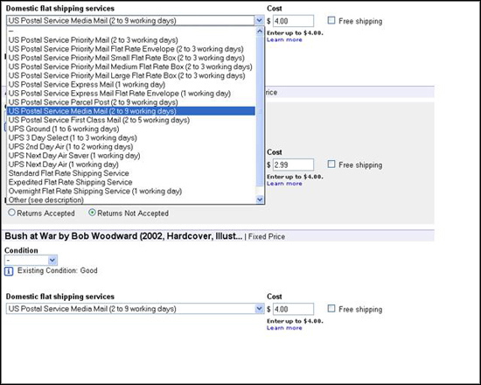
Task: Click the shipping list scrollbar thumb
Action: pos(260,110)
